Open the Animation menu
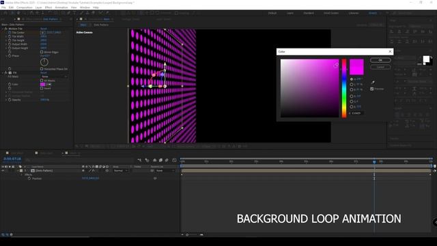Viewport: 437px width, 246px height. point(61,8)
